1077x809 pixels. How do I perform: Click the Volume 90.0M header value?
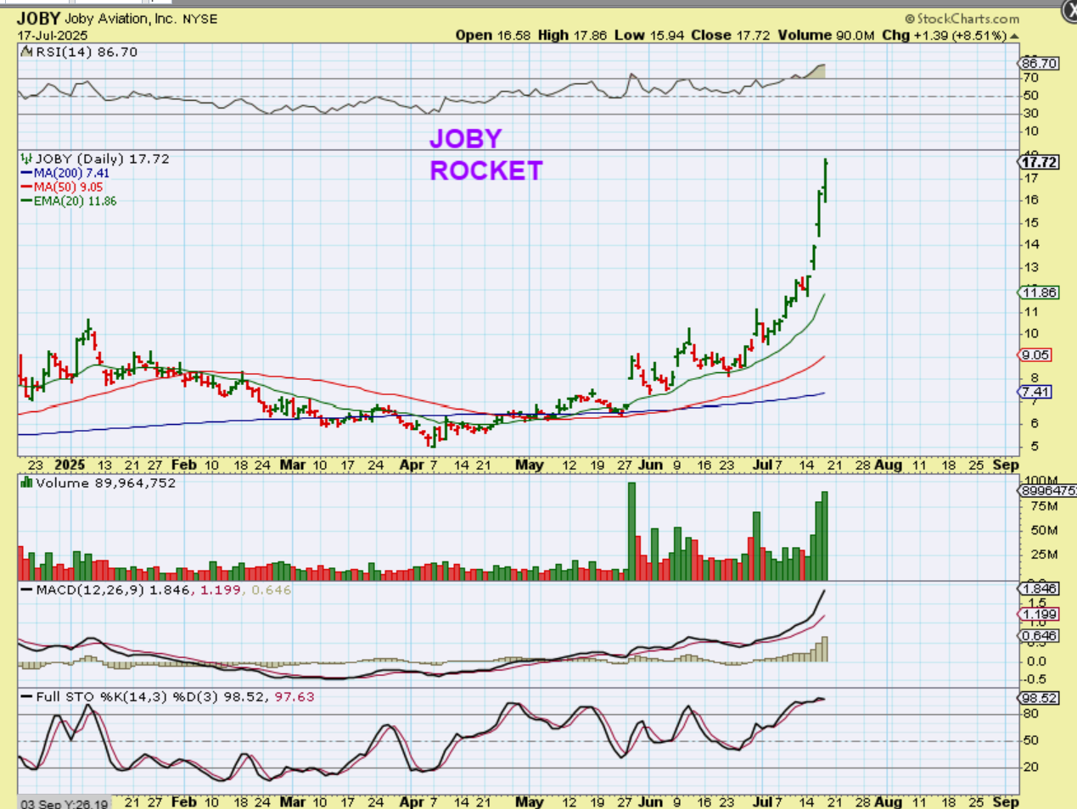[x=826, y=35]
